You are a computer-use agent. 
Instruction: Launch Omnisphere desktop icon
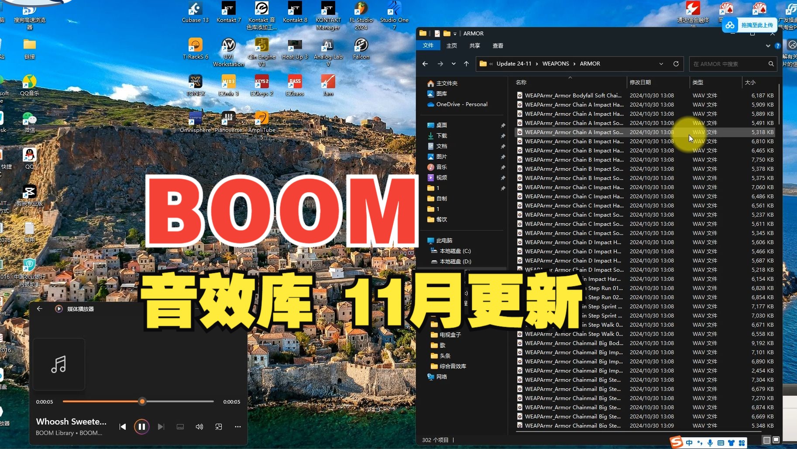(x=195, y=122)
